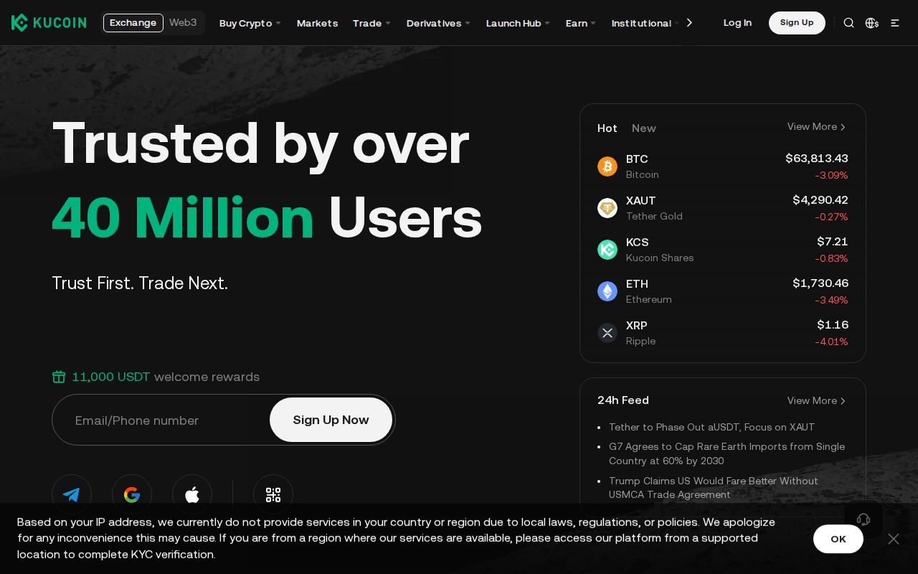Read 'Trump Claims US Would Fare Better' news
The width and height of the screenshot is (918, 574).
(714, 488)
